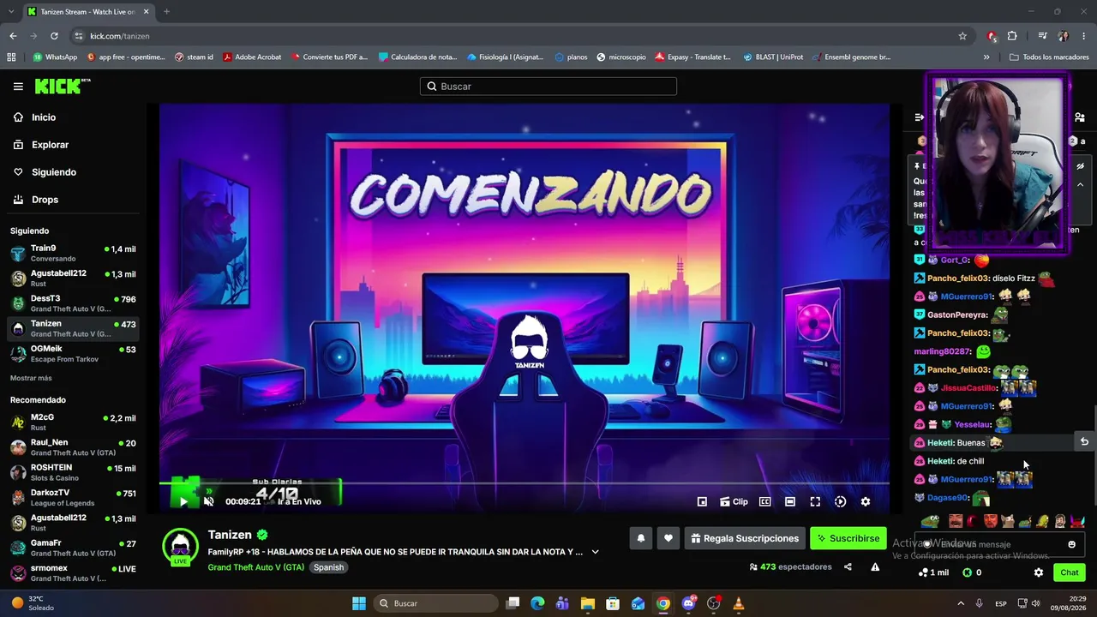Collapse chat panel with left-edge icon

tap(920, 117)
